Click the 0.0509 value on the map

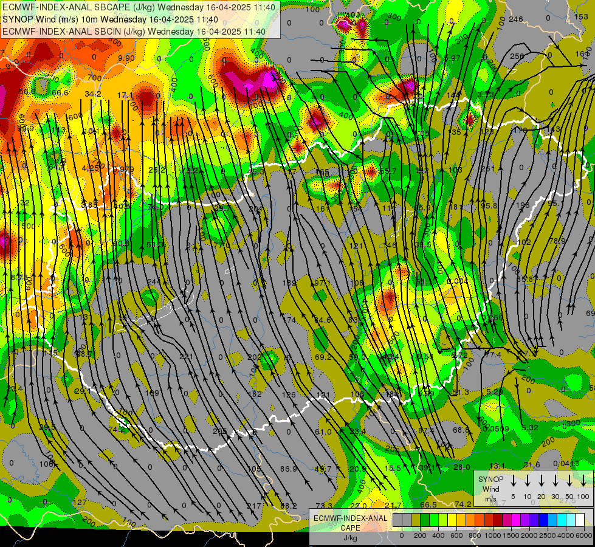(495, 429)
